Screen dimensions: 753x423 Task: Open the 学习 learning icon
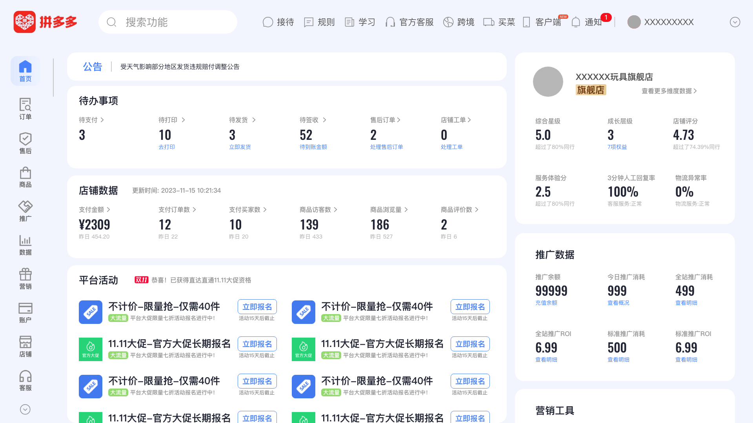(349, 22)
